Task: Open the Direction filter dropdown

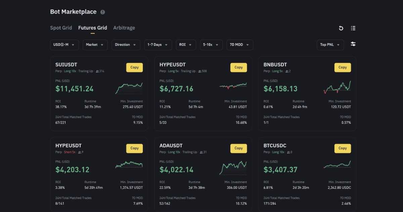Action: coord(126,45)
